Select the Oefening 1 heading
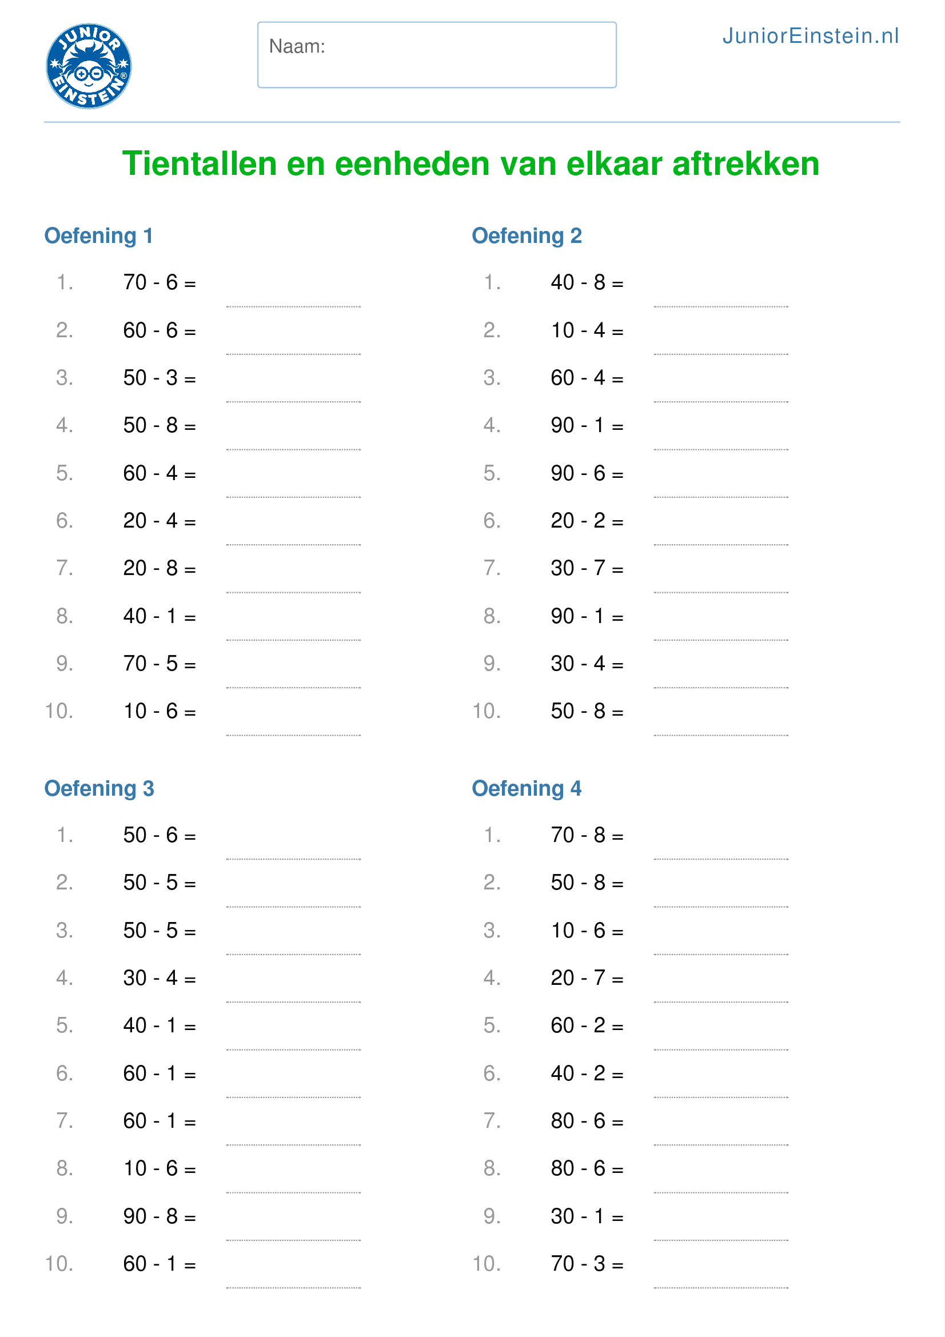945x1337 pixels. click(x=98, y=236)
